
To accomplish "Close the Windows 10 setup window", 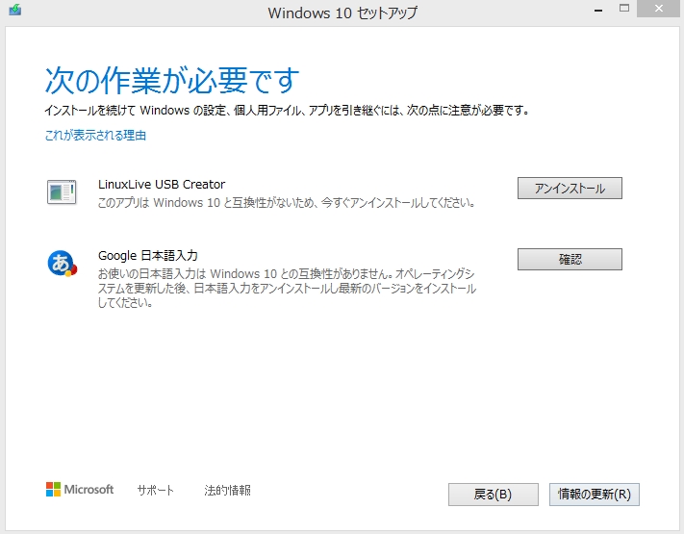I will (x=659, y=9).
